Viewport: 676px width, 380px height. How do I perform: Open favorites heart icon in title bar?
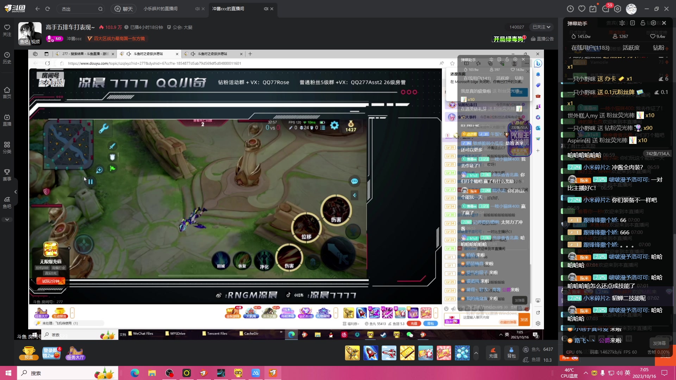pos(582,9)
